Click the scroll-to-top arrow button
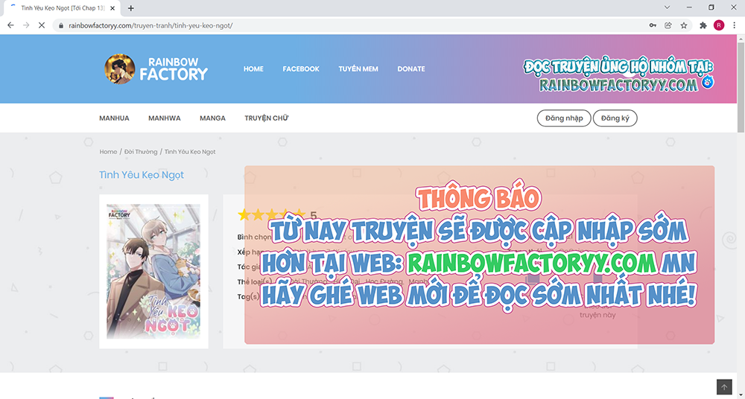 coord(724,387)
